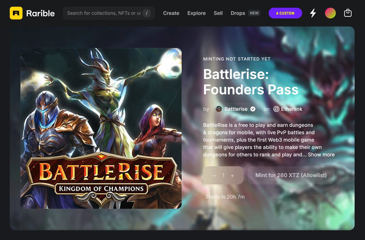Click the verified checkmark badge beside Battlerise
Viewport: 365px width, 240px height.
click(253, 109)
